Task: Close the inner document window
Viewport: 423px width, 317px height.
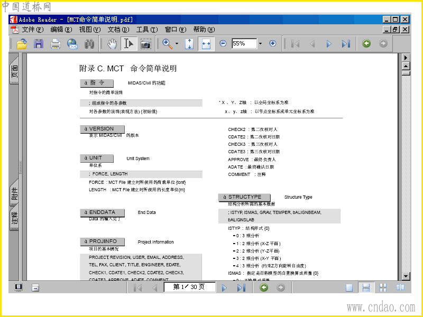Action: (x=405, y=30)
